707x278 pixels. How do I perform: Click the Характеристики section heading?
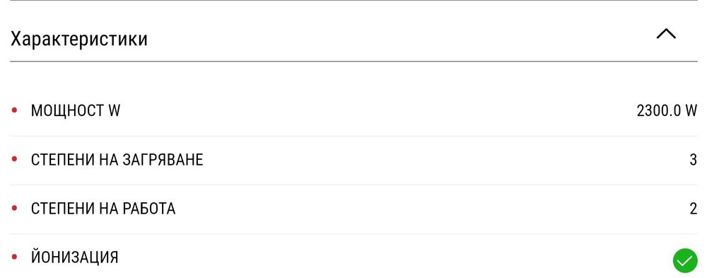pos(79,39)
